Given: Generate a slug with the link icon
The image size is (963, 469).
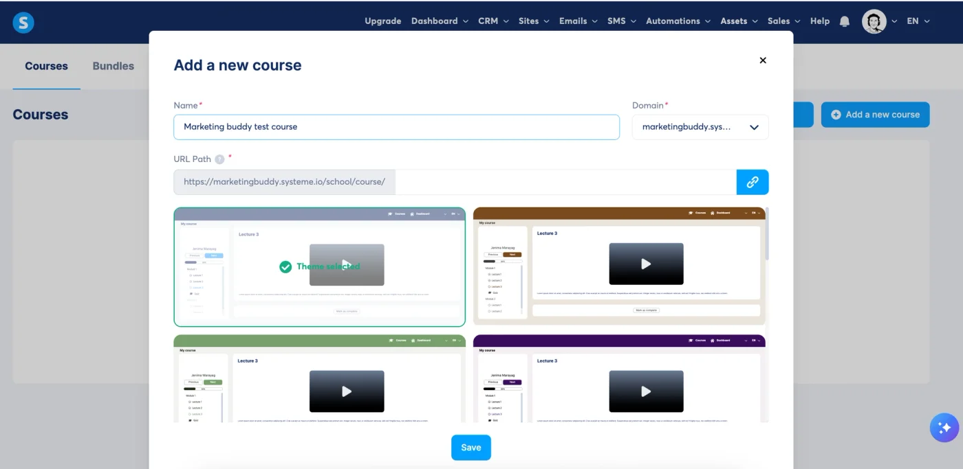Looking at the screenshot, I should coord(753,181).
